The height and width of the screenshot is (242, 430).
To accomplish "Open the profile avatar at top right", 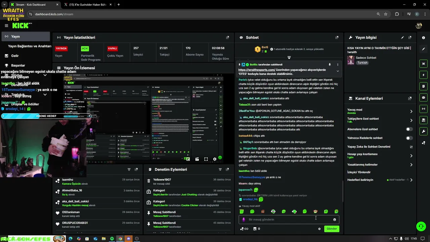I will coord(419,26).
